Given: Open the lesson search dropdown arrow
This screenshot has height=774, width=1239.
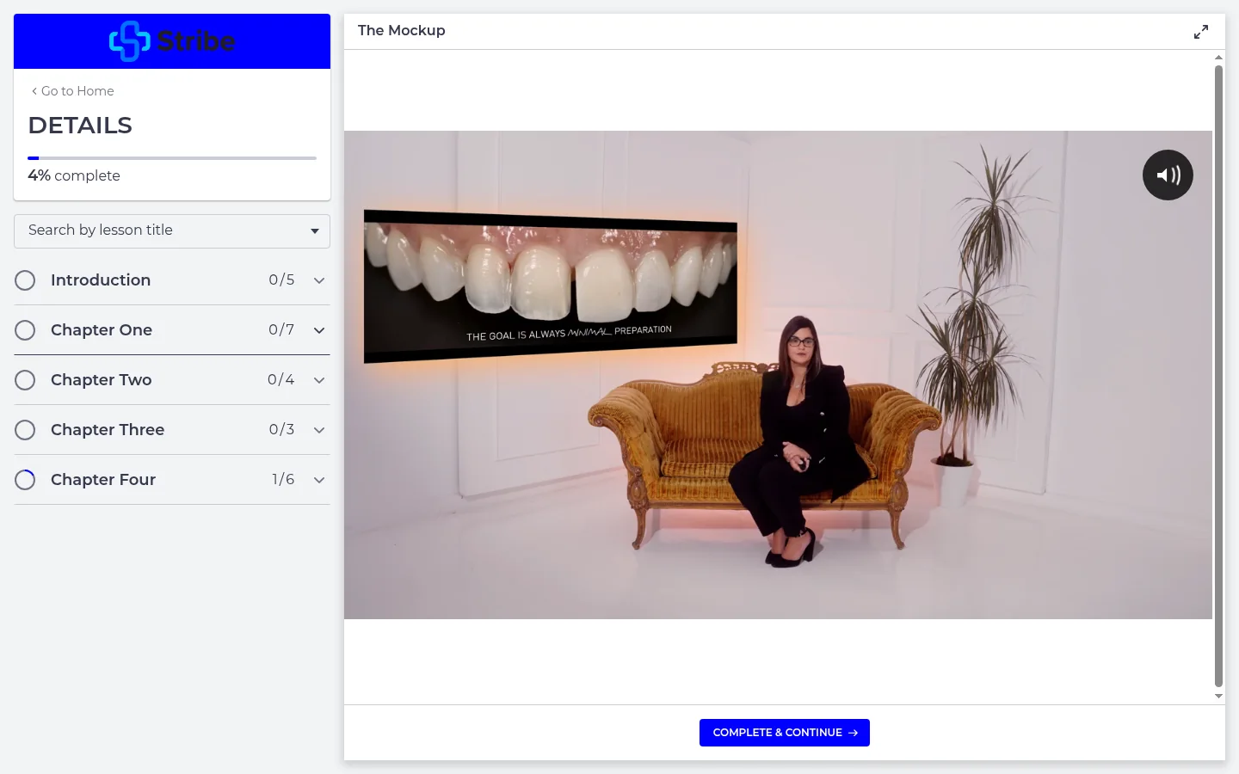Looking at the screenshot, I should 315,230.
